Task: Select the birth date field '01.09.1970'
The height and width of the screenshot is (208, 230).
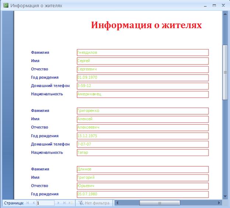Action: click(142, 77)
